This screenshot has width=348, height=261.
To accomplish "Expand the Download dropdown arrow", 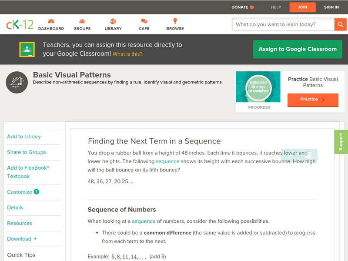I will 35,239.
